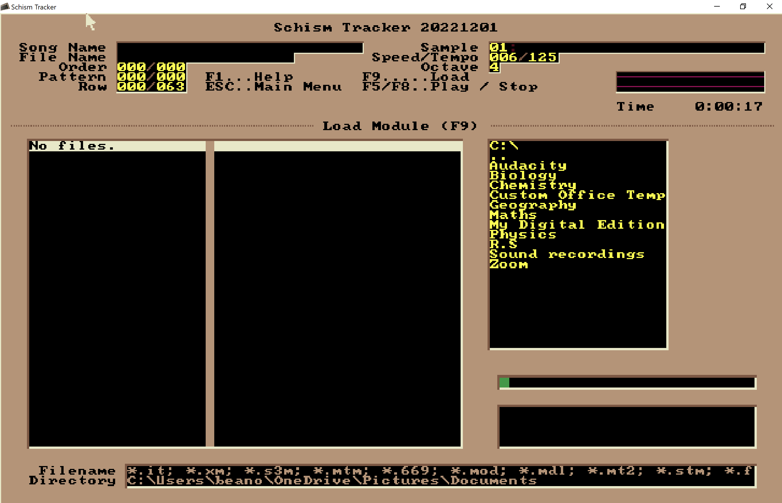Click the Filename filter input field
The image size is (782, 503).
441,471
